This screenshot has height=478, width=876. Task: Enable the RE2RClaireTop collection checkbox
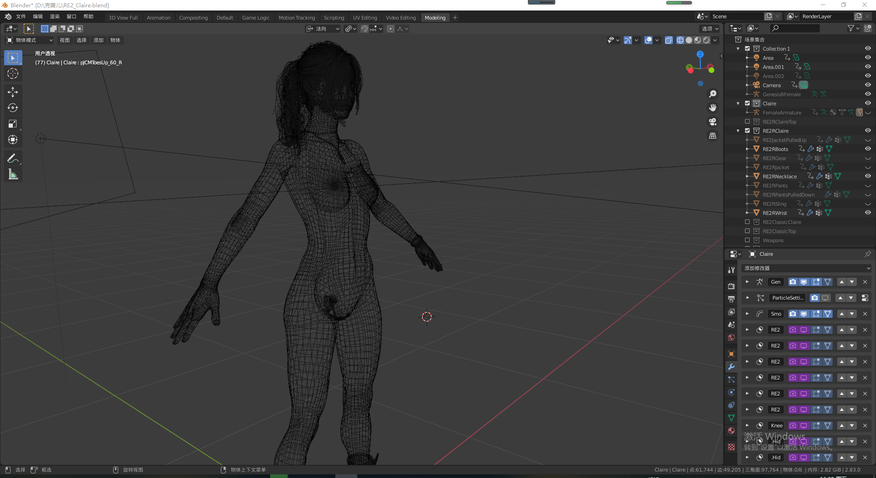point(747,122)
